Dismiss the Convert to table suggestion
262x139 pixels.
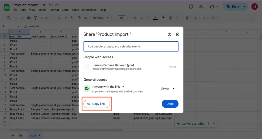[214, 124]
